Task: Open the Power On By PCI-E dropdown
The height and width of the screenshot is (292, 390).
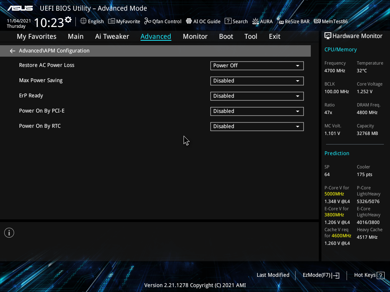Action: 257,111
